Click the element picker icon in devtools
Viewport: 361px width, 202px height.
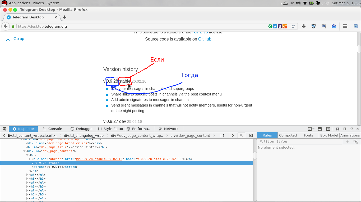coord(4,129)
